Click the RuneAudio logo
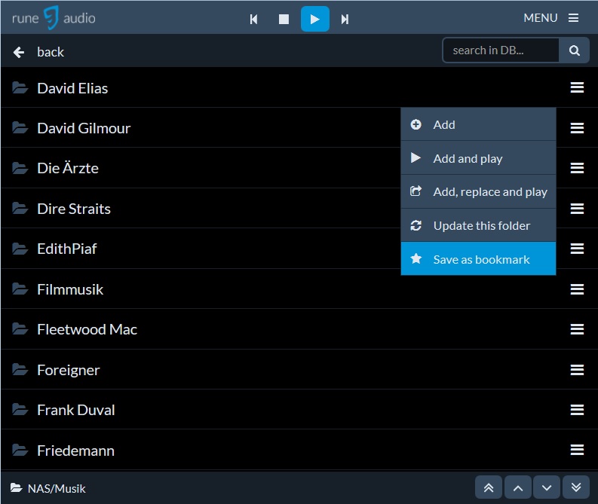Screen dimensions: 598x504 [54, 18]
